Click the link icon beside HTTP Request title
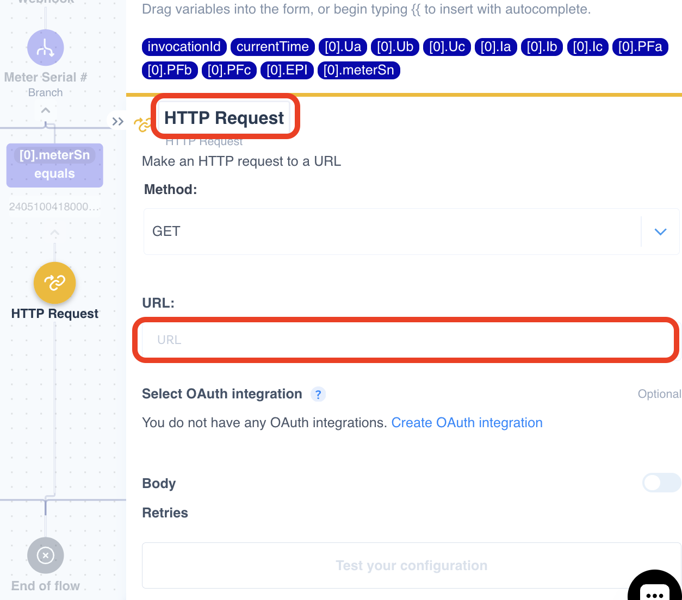The image size is (682, 600). click(142, 124)
